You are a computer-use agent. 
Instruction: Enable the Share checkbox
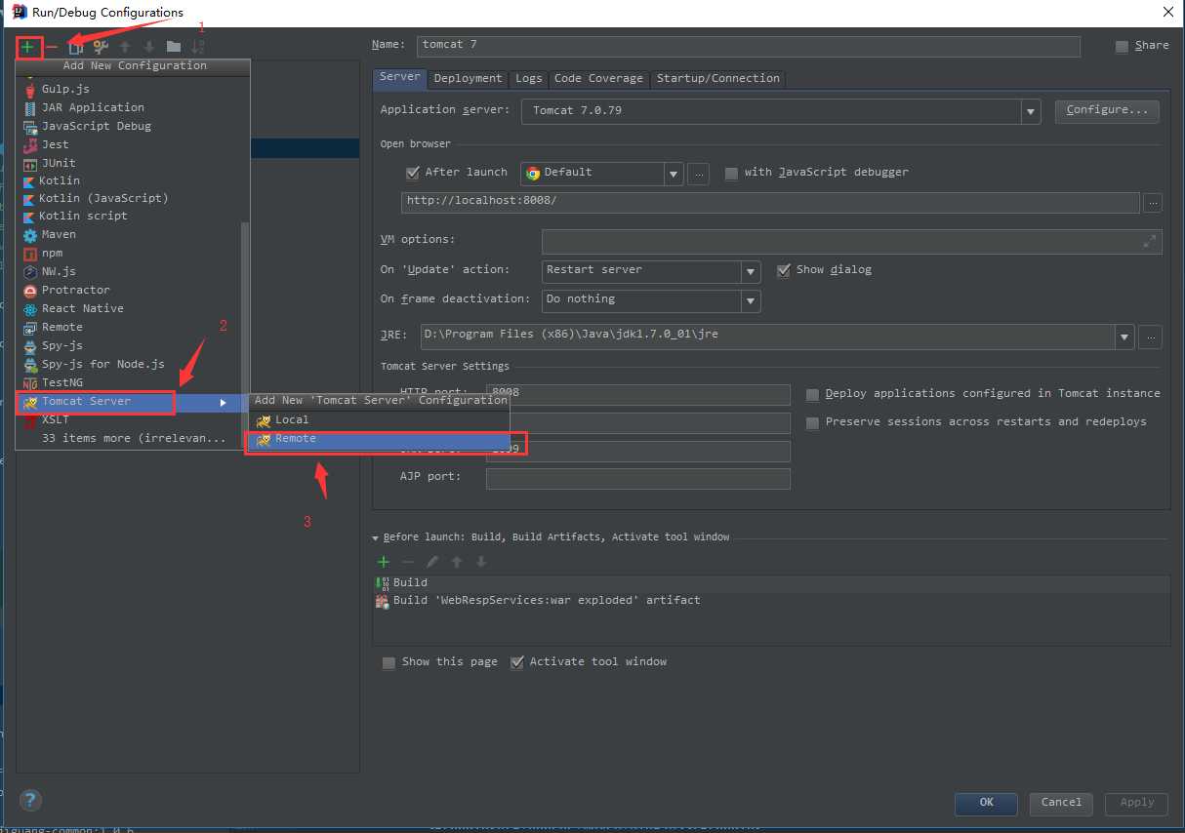(x=1123, y=46)
